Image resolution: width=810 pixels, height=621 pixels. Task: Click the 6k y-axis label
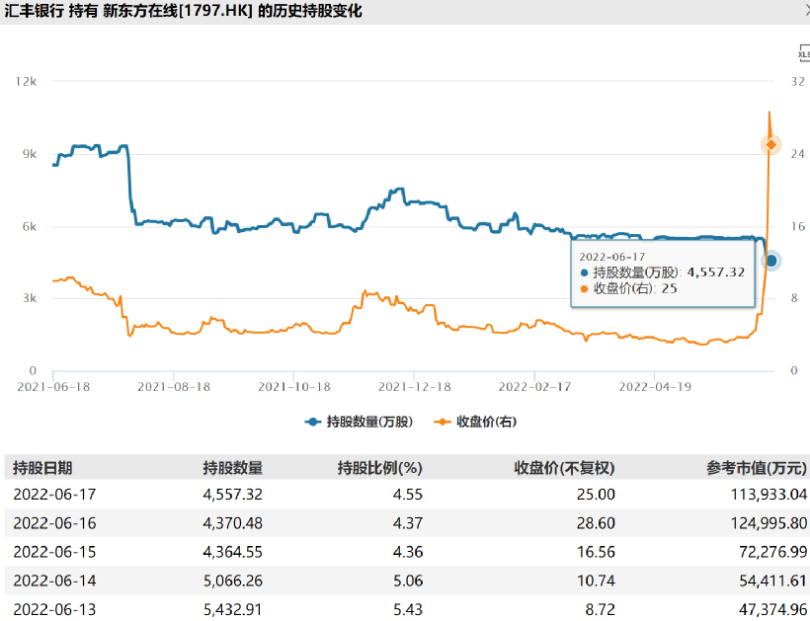[x=30, y=227]
